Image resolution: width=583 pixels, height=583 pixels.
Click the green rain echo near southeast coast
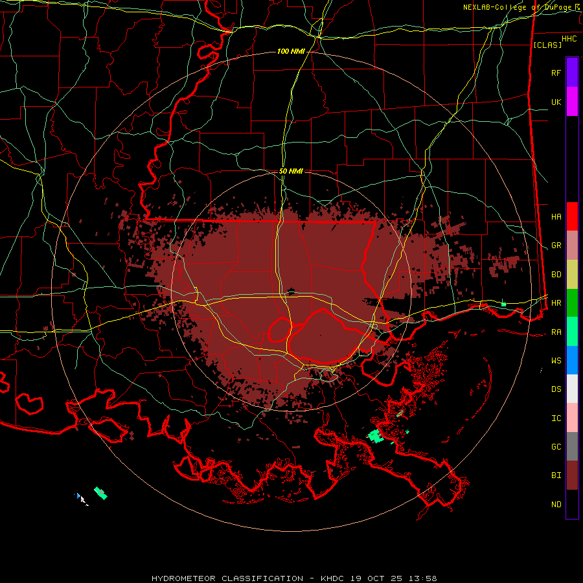[376, 436]
